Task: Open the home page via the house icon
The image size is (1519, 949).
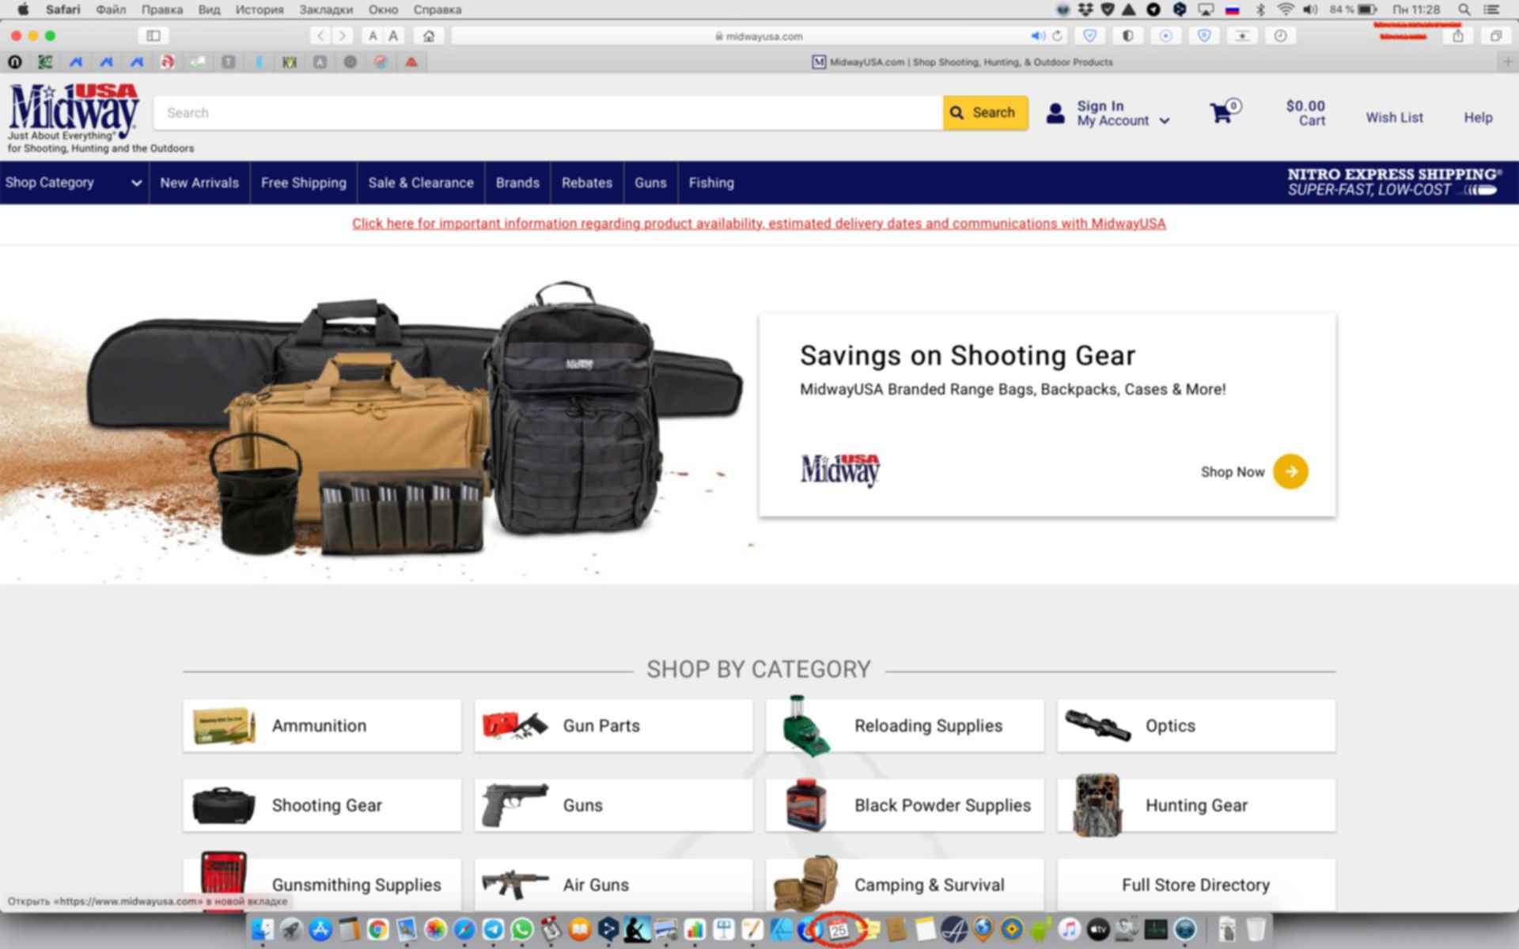Action: [429, 36]
